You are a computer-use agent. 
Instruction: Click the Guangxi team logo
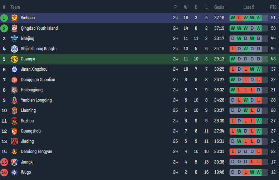tap(14, 59)
